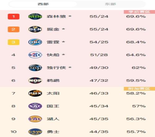155x137 pixels.
Task: Select the 勇士 44/35 record row
Action: pyautogui.click(x=77, y=132)
